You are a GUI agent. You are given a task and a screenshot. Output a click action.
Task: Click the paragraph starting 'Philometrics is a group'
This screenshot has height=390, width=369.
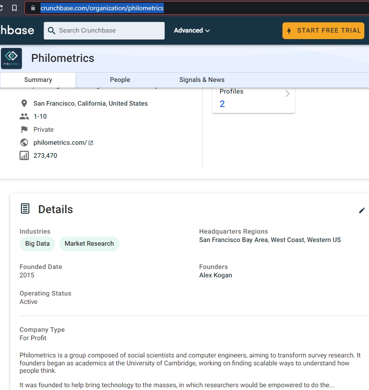tap(190, 363)
